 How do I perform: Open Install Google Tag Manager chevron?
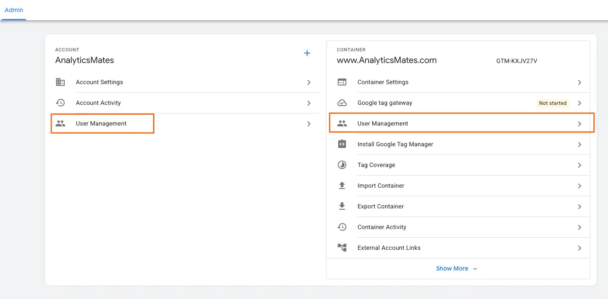coord(580,144)
